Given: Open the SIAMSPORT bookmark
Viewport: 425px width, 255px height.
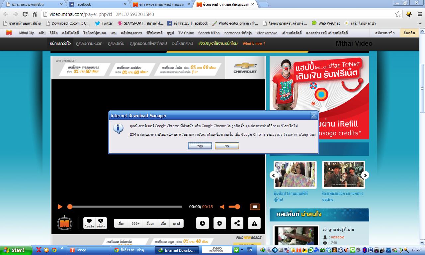Looking at the screenshot, I should click(x=140, y=23).
